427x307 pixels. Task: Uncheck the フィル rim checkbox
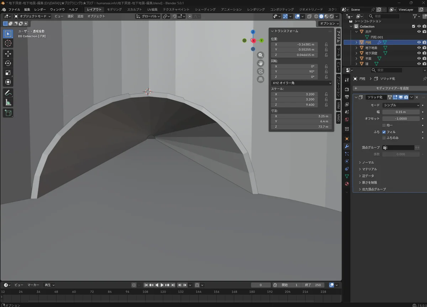384,132
